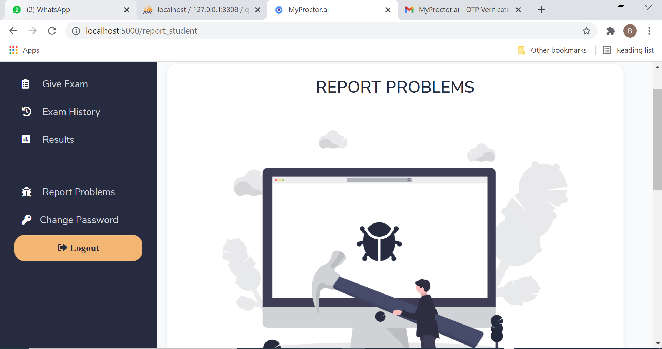Screen dimensions: 662x349
Task: Click the Exam History clock icon
Action: point(27,112)
